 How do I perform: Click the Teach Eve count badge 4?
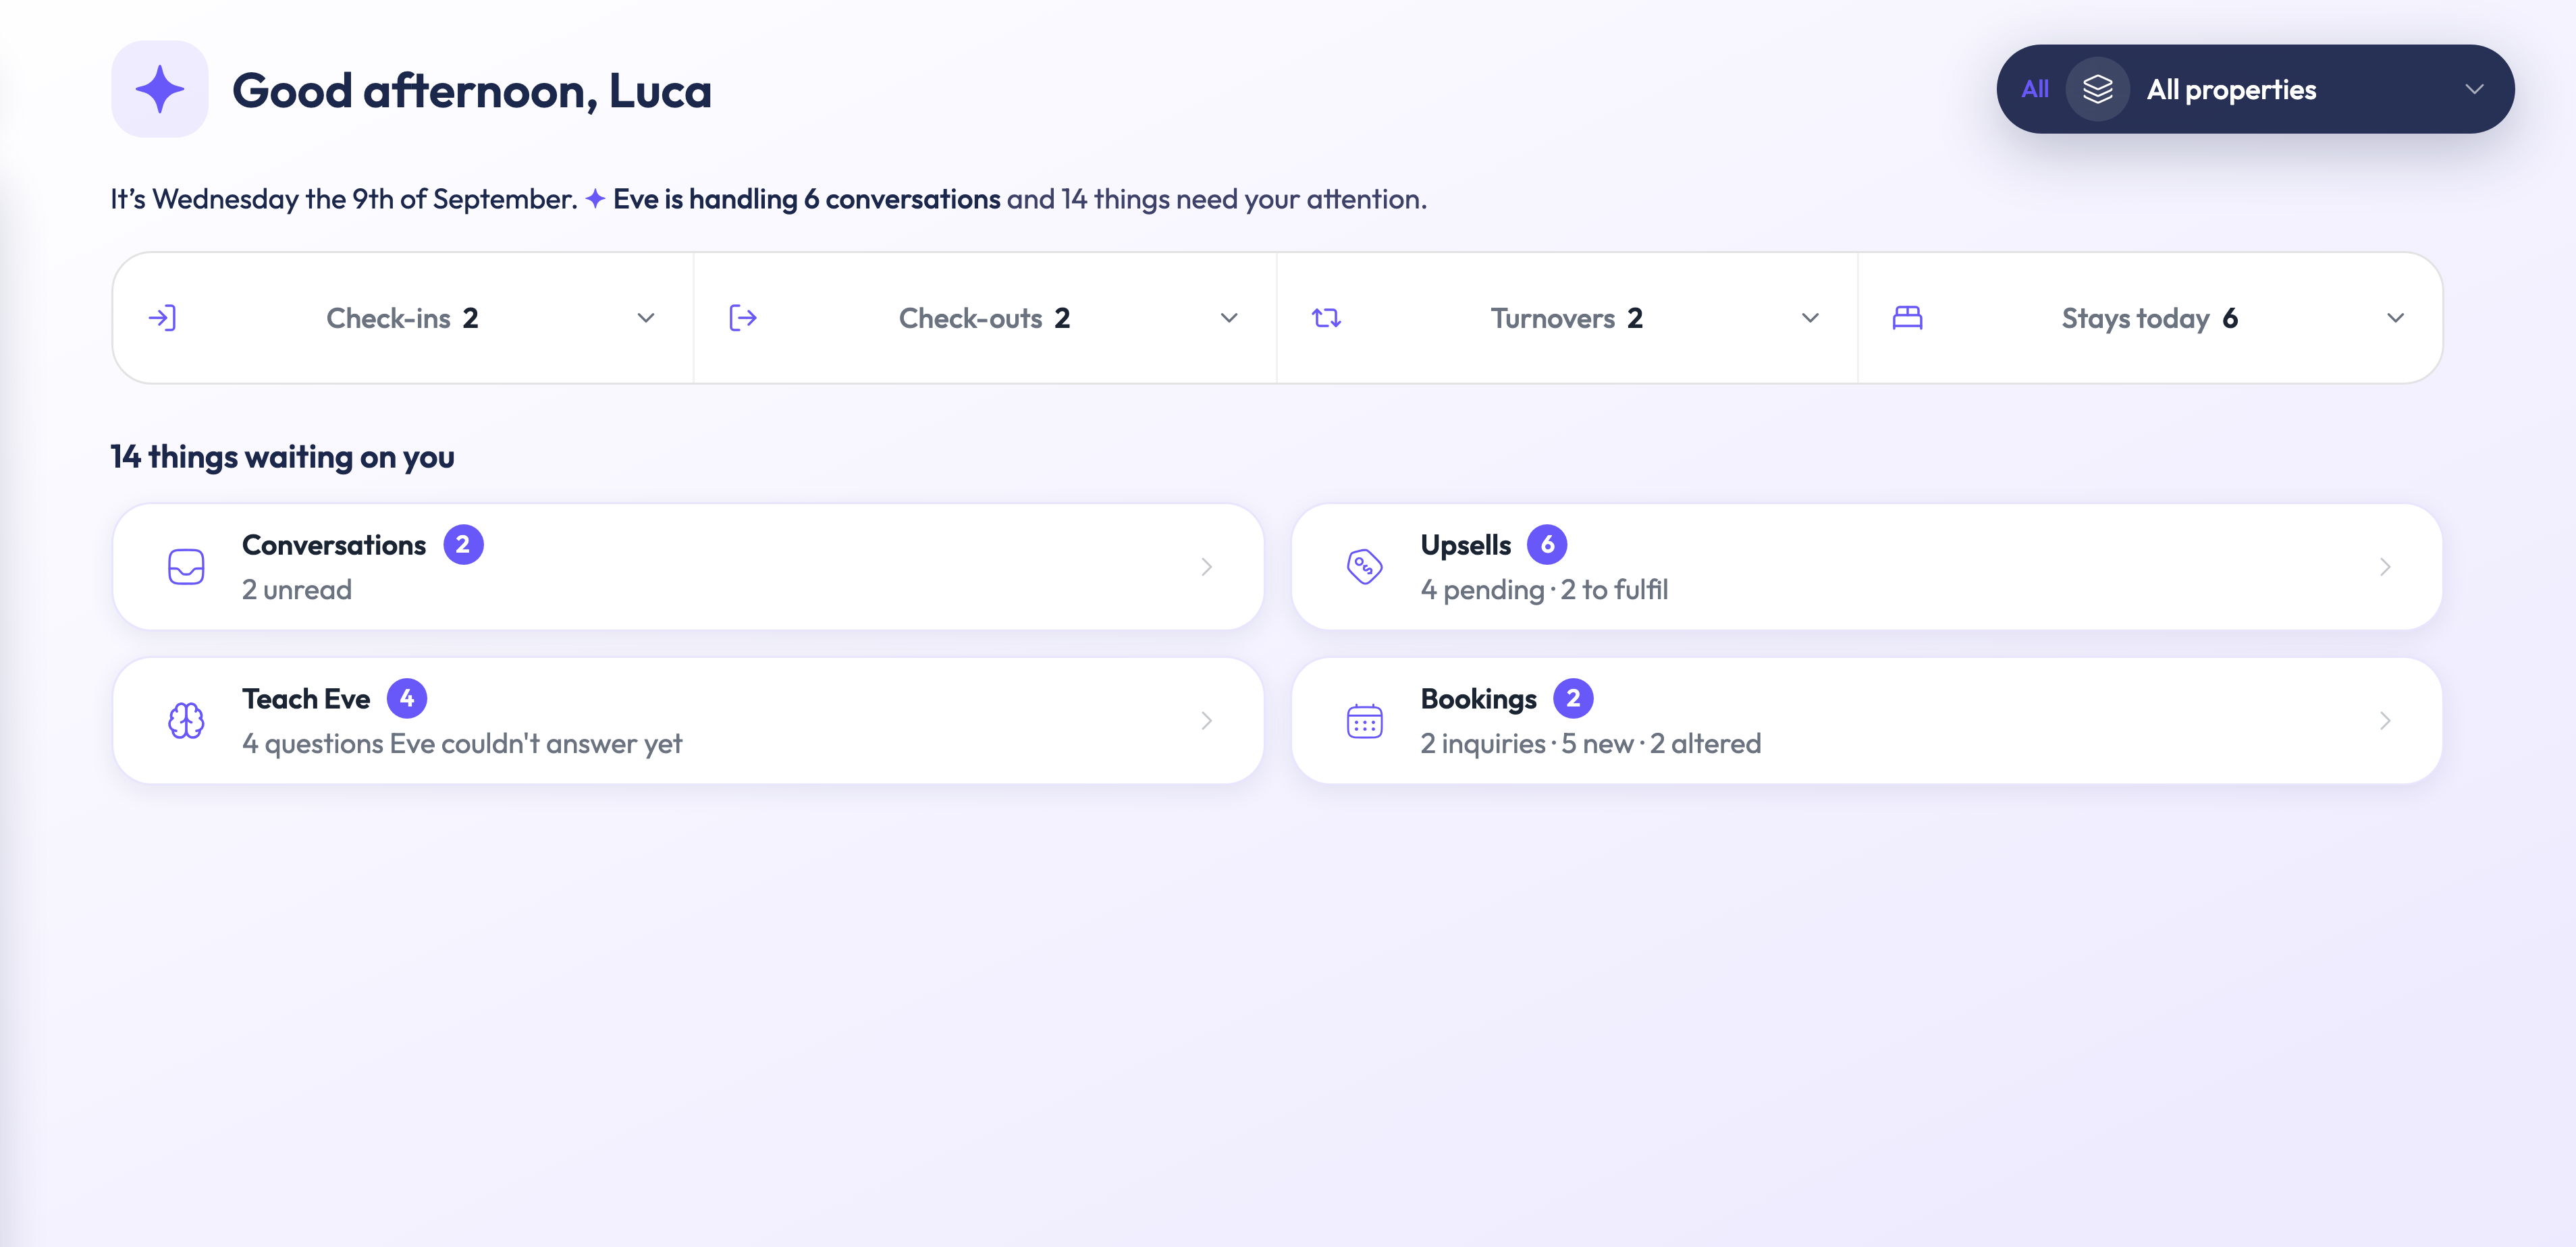(x=407, y=699)
